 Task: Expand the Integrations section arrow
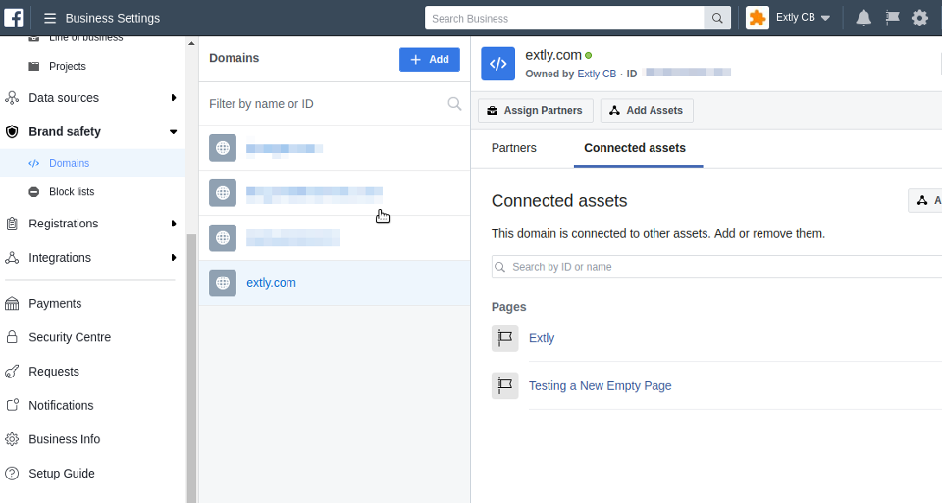tap(174, 258)
